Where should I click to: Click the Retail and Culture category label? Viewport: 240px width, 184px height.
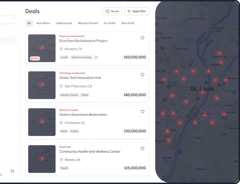(69, 110)
